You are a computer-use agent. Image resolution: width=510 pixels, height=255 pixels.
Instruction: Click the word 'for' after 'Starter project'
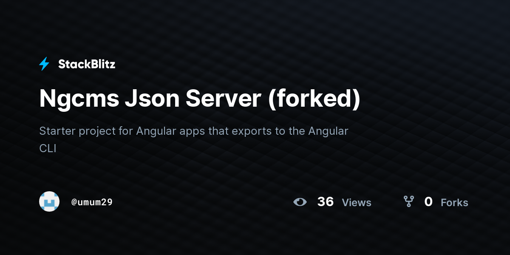point(126,131)
